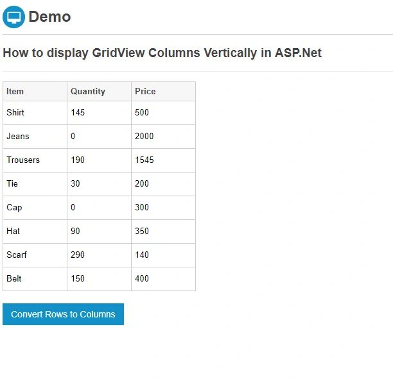Select the quantity value 290
The height and width of the screenshot is (379, 393).
[78, 255]
